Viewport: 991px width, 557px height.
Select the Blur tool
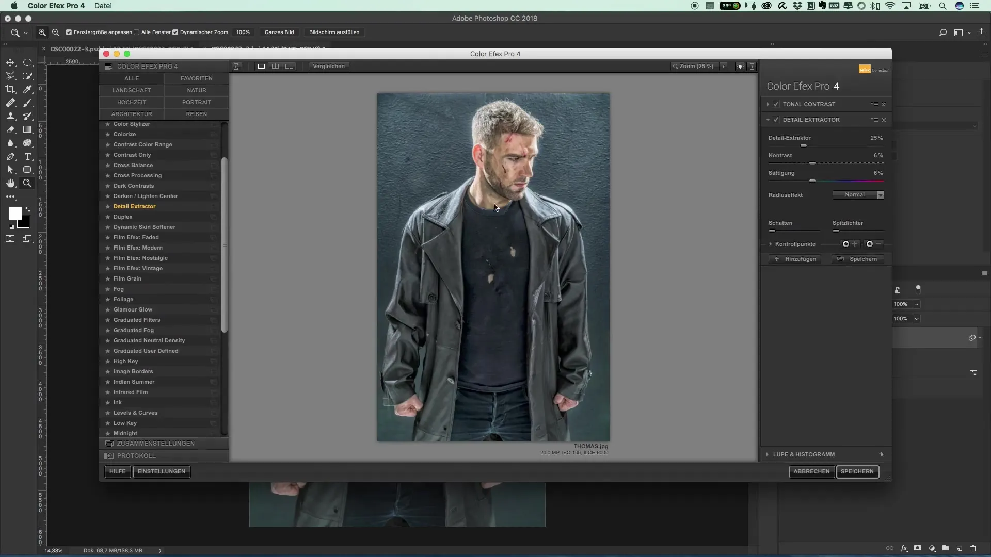pyautogui.click(x=10, y=143)
